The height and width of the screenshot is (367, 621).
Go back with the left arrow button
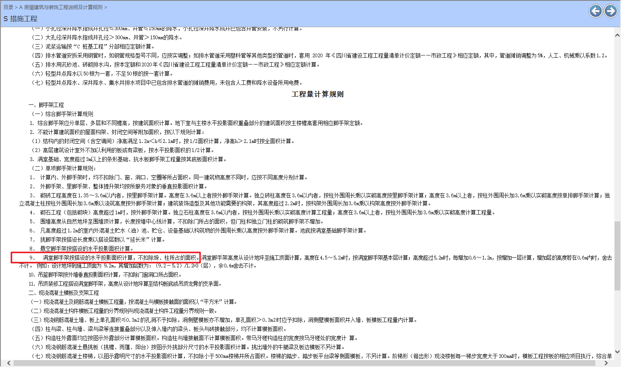596,11
